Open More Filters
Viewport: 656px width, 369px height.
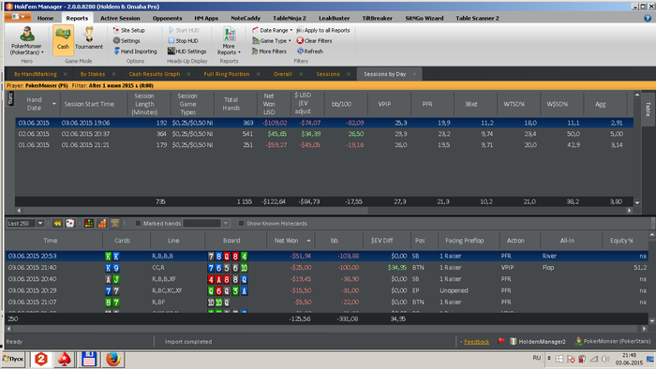click(269, 51)
